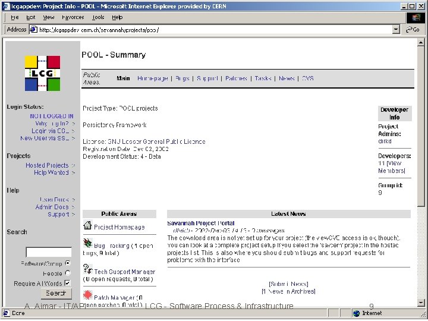Open the CVS link in Public Areas bar
Image resolution: width=428 pixels, height=321 pixels.
(x=308, y=78)
